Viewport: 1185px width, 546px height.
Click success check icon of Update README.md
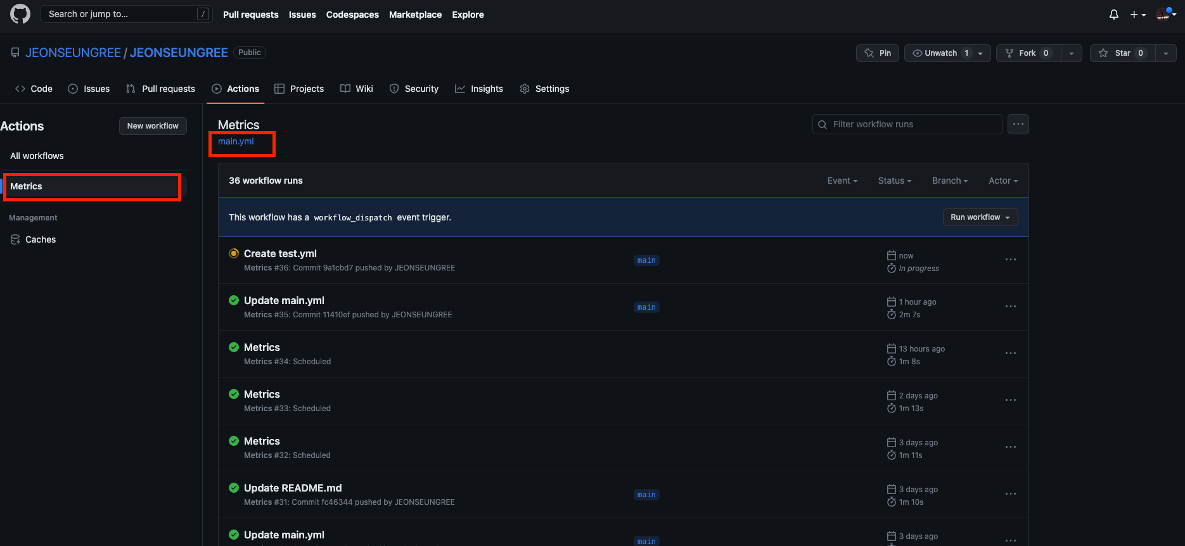click(x=234, y=488)
